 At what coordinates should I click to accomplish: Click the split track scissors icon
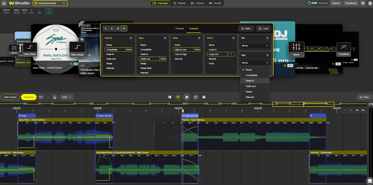coord(55,97)
